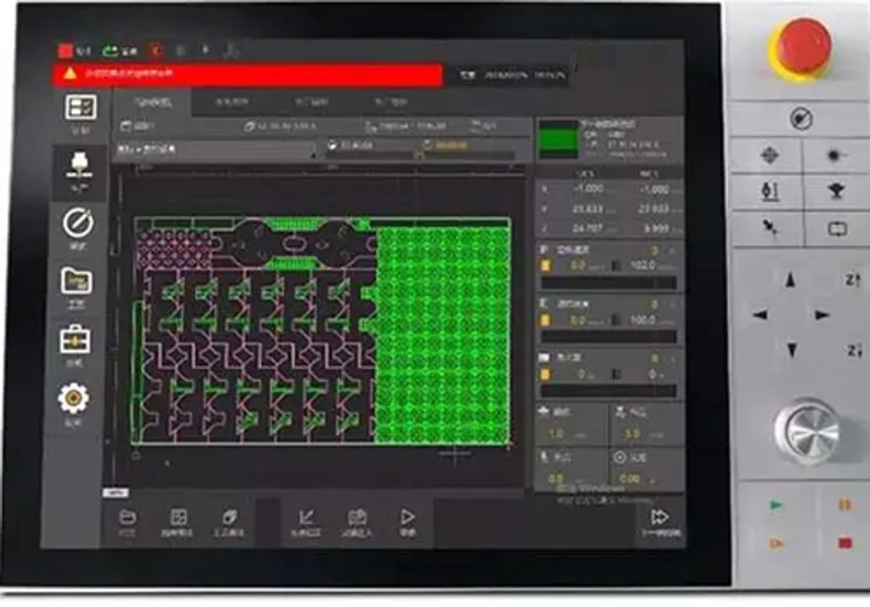Screen dimensions: 870x607
Task: Click the nested parts drawing in the canvas
Action: click(322, 330)
